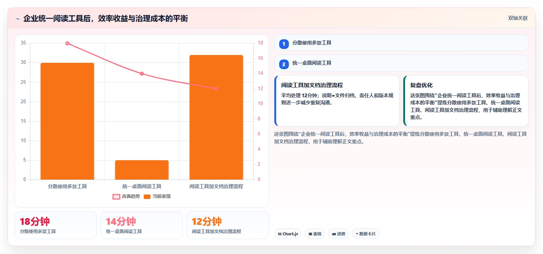Click the Chart.js tag

point(288,234)
